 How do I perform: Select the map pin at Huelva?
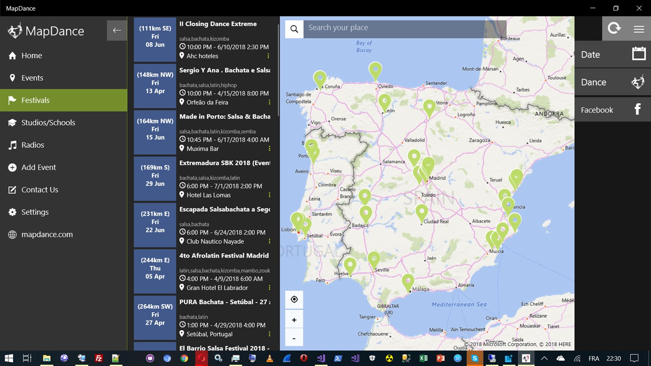pyautogui.click(x=349, y=266)
